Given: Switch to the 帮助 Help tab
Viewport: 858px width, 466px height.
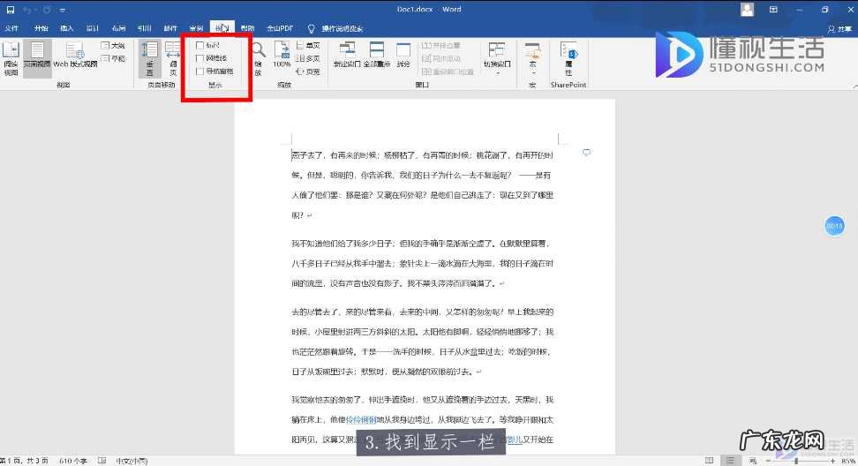Looking at the screenshot, I should [248, 28].
